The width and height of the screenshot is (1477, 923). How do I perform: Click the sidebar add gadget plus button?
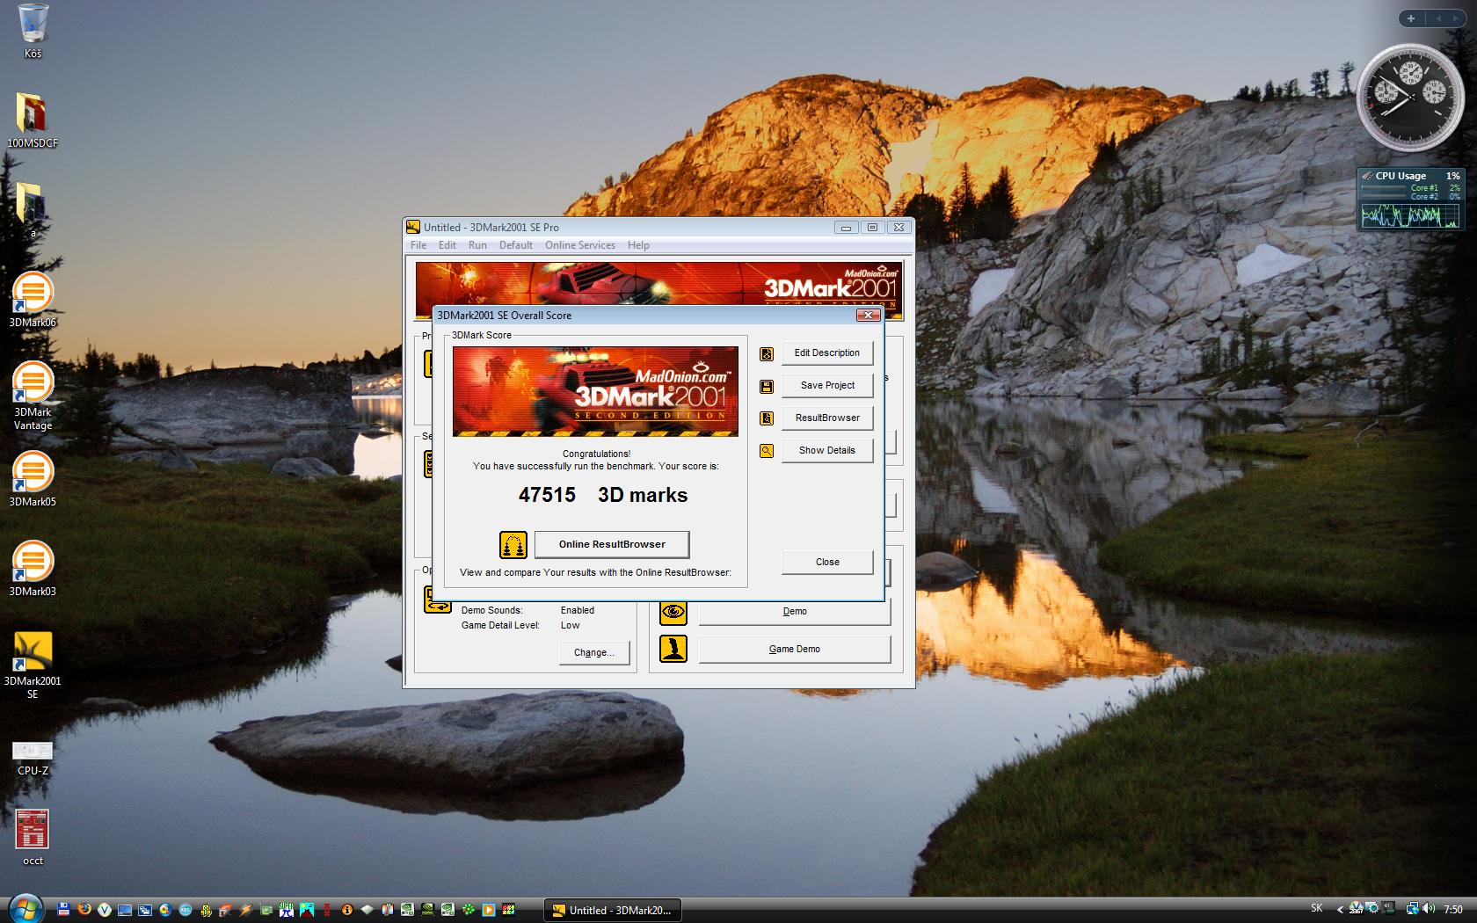pyautogui.click(x=1411, y=18)
